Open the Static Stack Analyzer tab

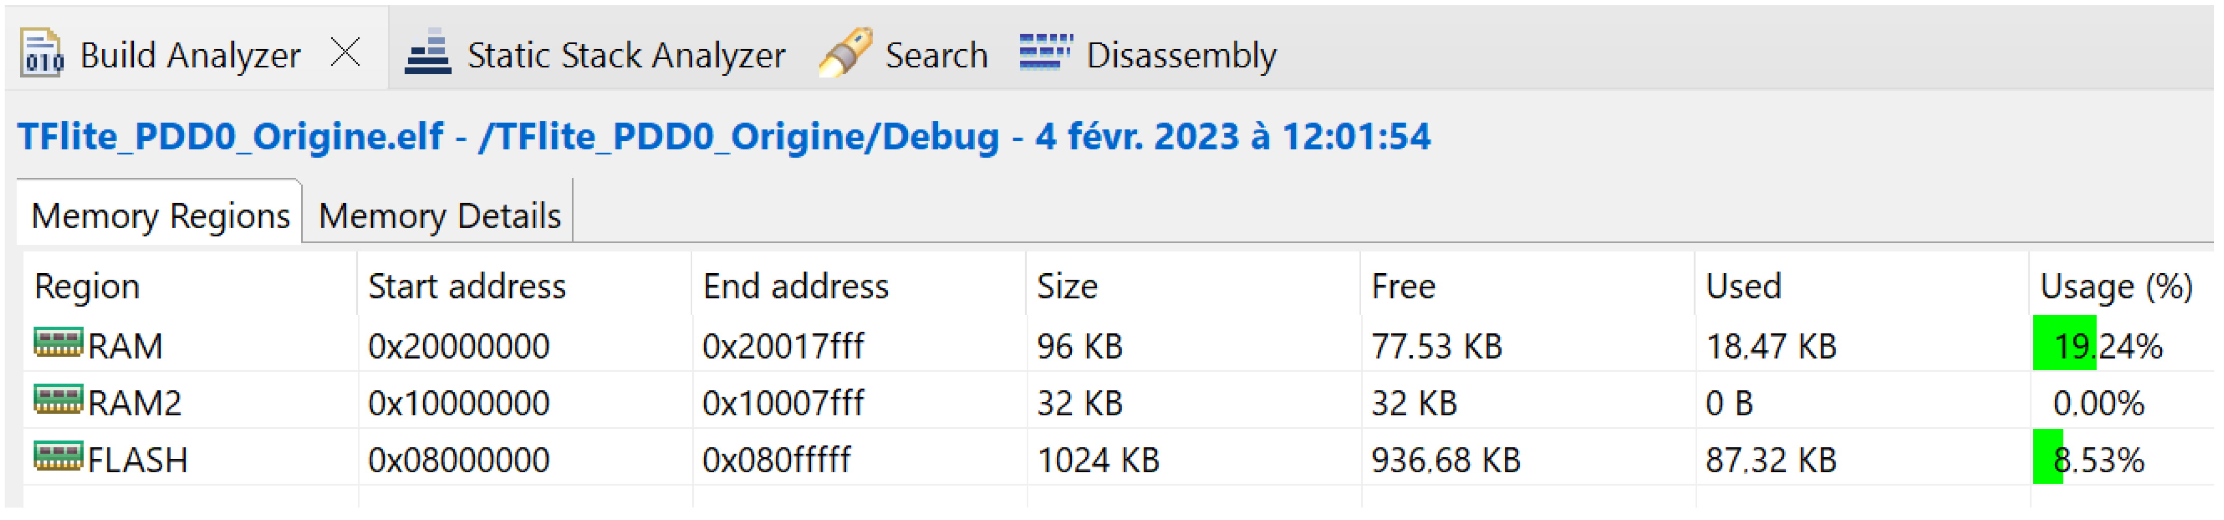625,55
